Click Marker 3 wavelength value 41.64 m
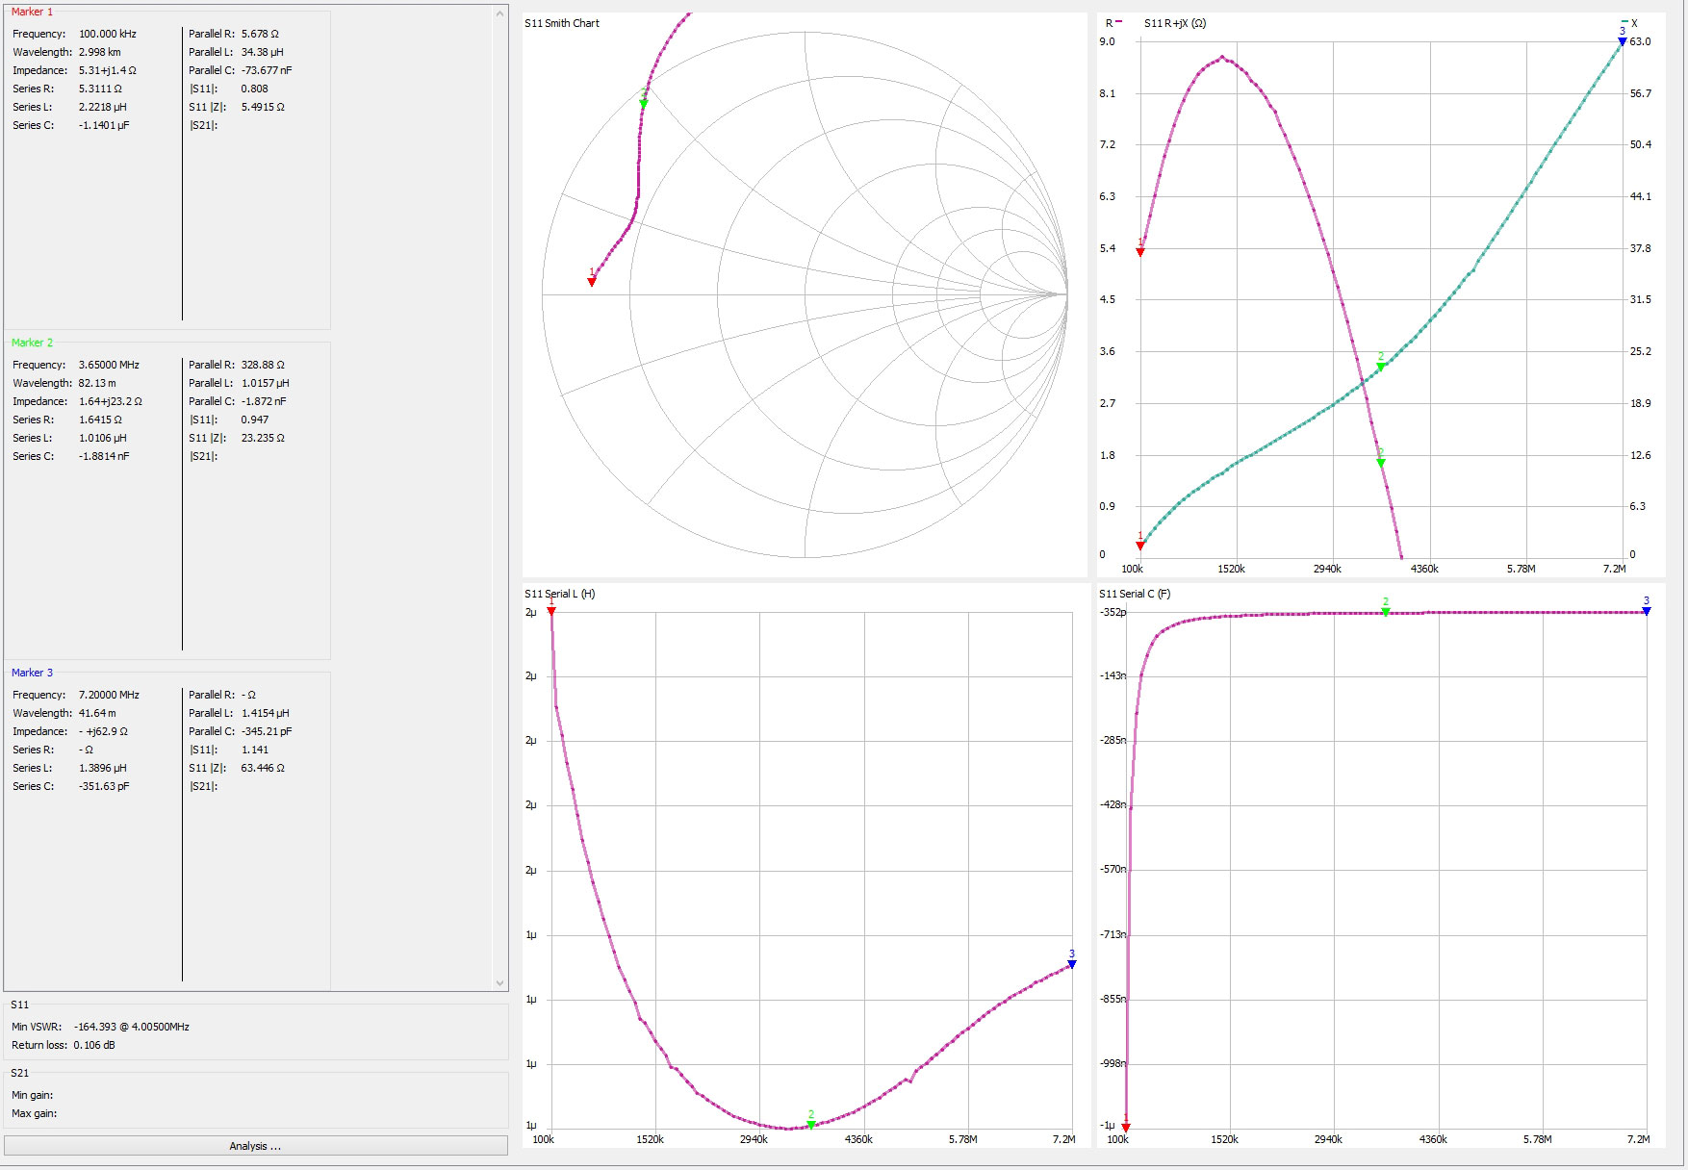This screenshot has height=1170, width=1688. (x=97, y=713)
